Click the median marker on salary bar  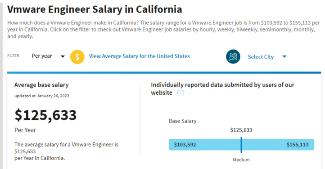pyautogui.click(x=241, y=145)
